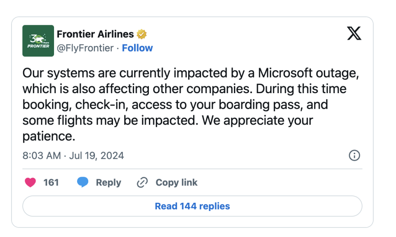Click the gold verified badge

[142, 34]
